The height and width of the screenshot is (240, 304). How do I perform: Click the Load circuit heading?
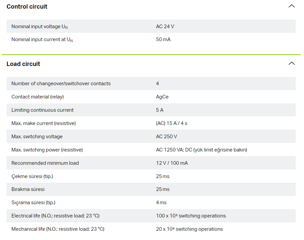[x=23, y=64]
